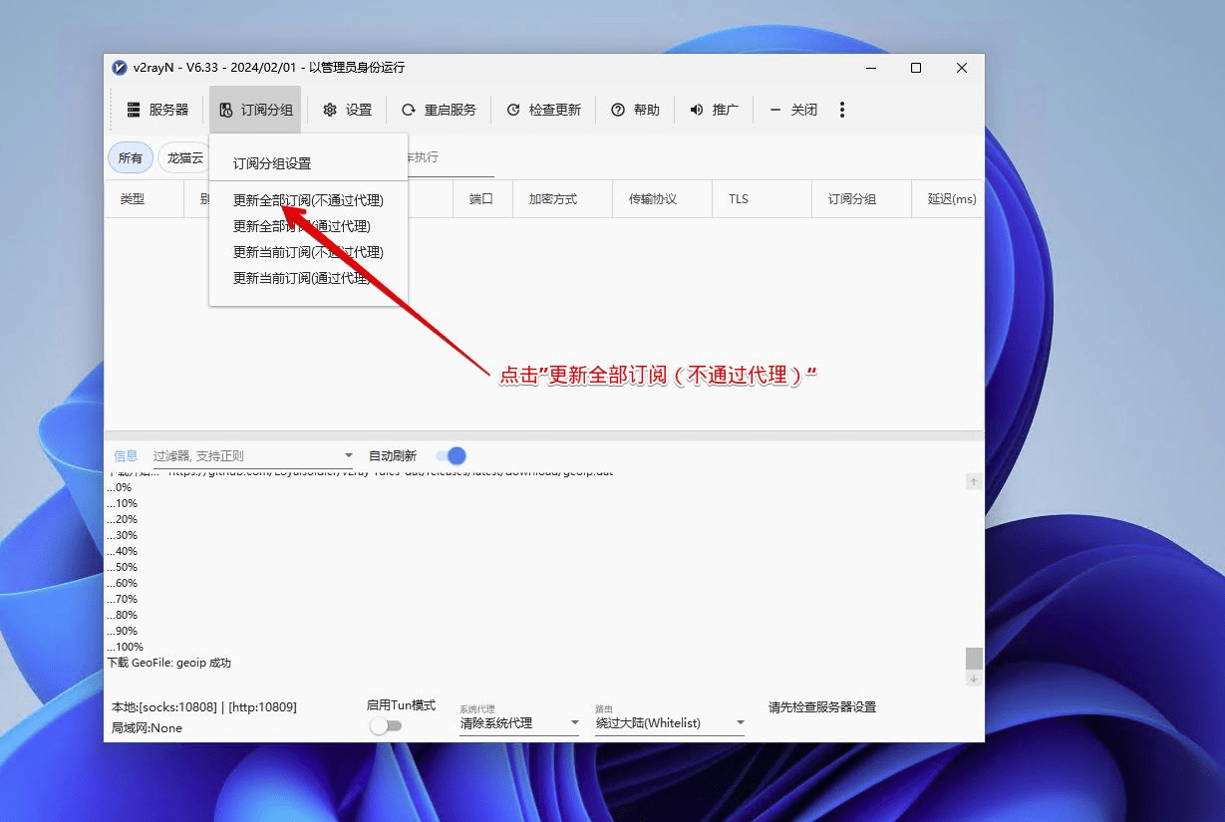This screenshot has width=1225, height=822.
Task: Click the 关闭 close toolbar button
Action: (x=793, y=110)
